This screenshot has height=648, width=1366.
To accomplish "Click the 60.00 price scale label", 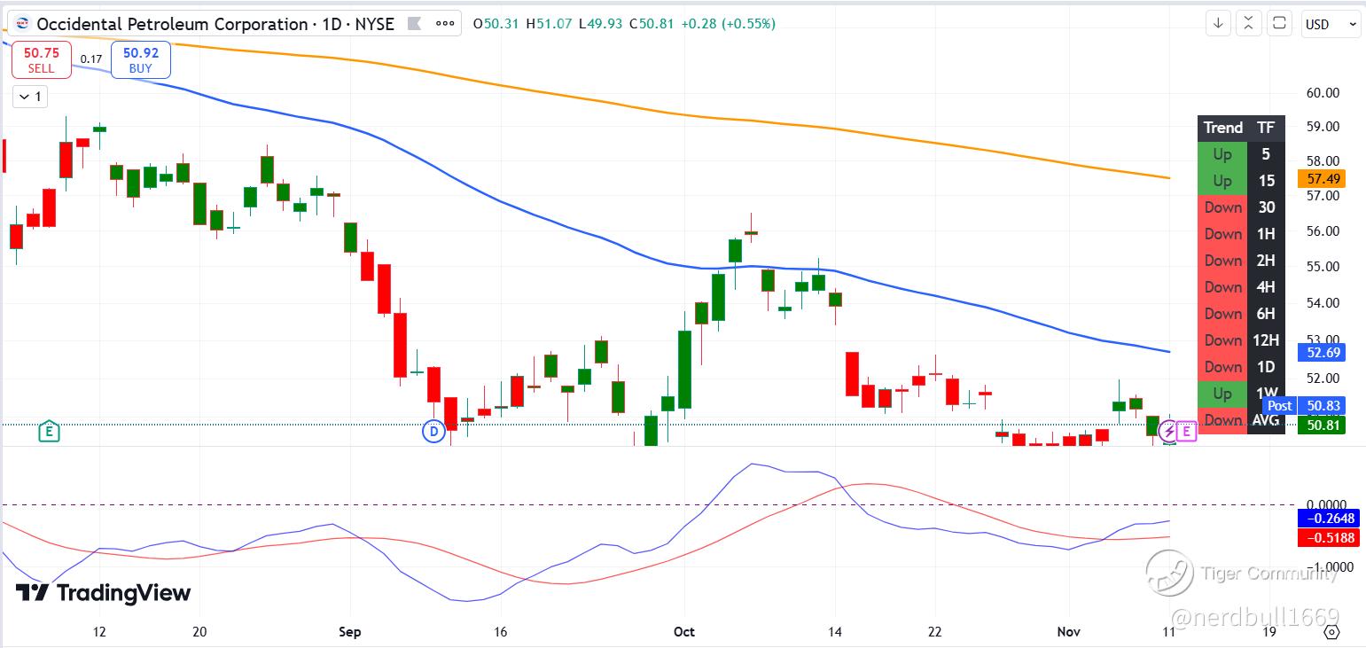I will pos(1321,92).
